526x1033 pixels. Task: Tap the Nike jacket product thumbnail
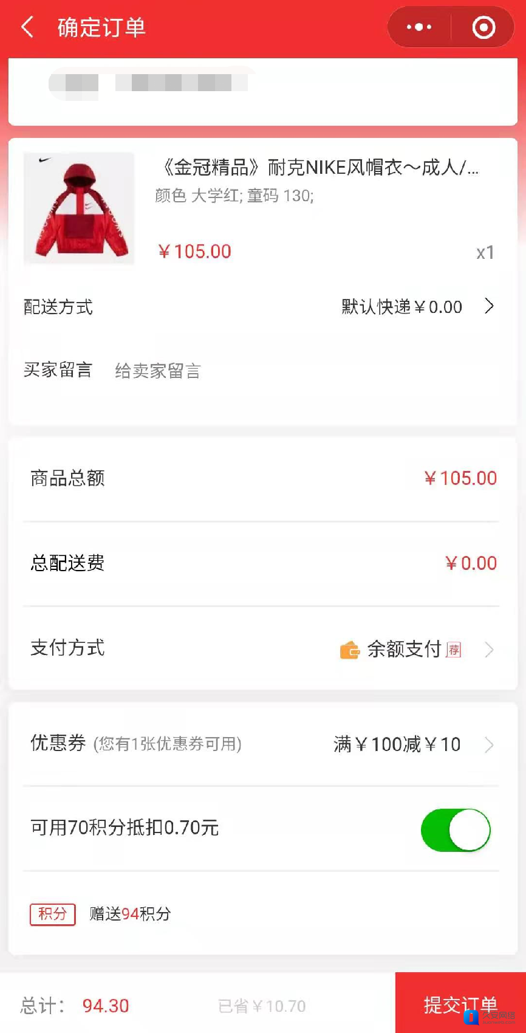point(79,208)
